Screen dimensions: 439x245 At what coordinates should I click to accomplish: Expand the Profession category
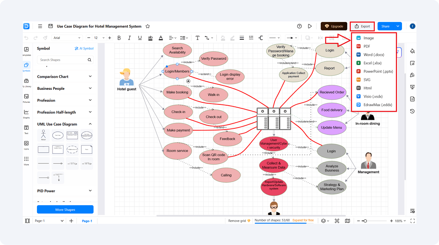(65, 100)
